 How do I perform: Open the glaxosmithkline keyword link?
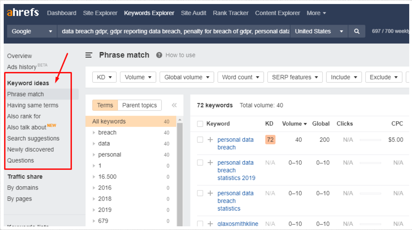coord(238,224)
